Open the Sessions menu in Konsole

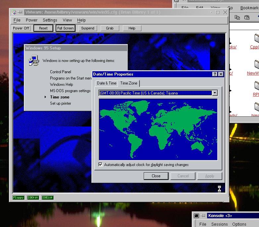(219, 224)
